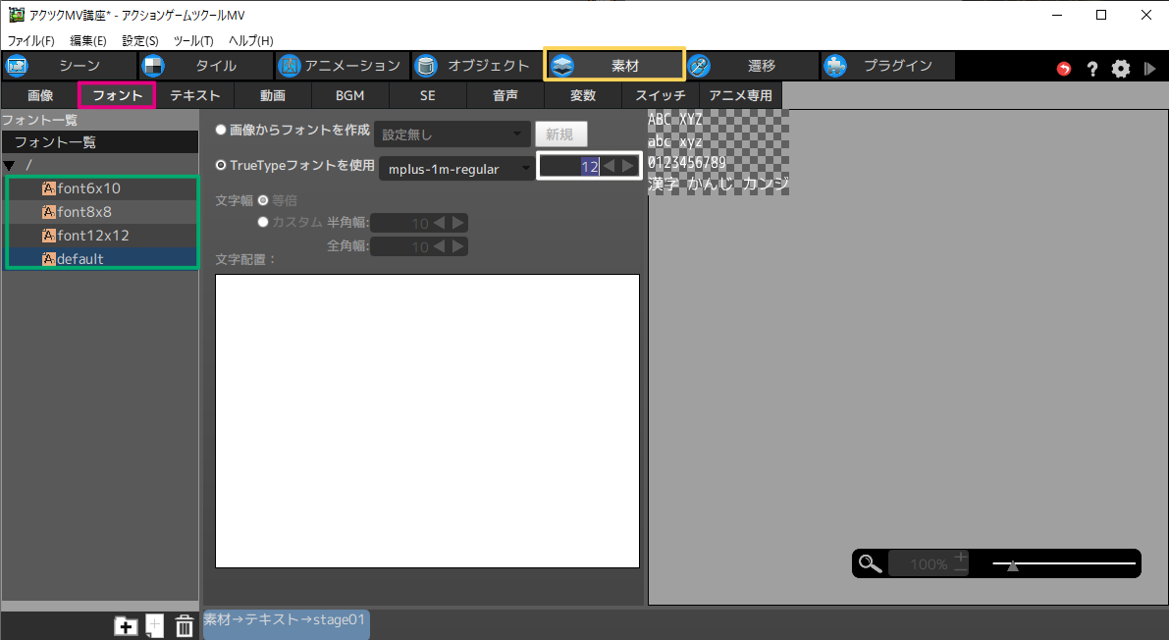1169x640 pixels.
Task: Switch to the テキスト tab
Action: pyautogui.click(x=195, y=95)
